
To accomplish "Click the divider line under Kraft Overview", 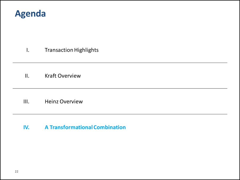I will (120, 89).
